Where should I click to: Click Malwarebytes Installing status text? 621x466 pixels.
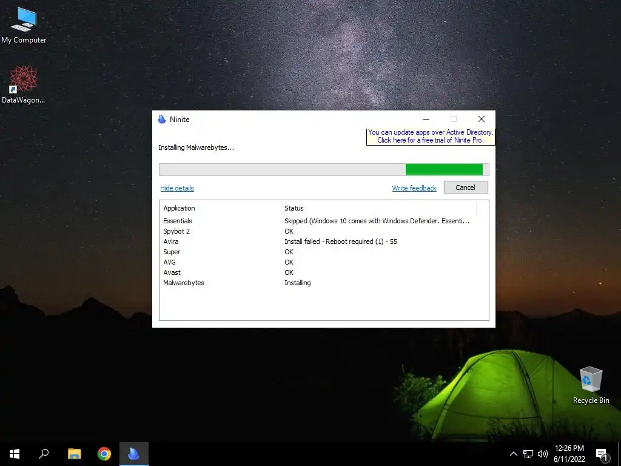pos(297,283)
